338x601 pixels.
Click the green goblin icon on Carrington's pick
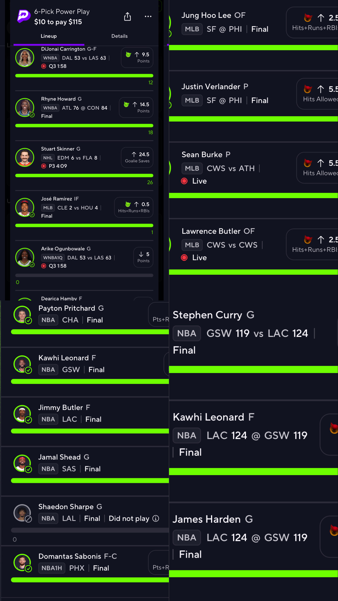128,54
